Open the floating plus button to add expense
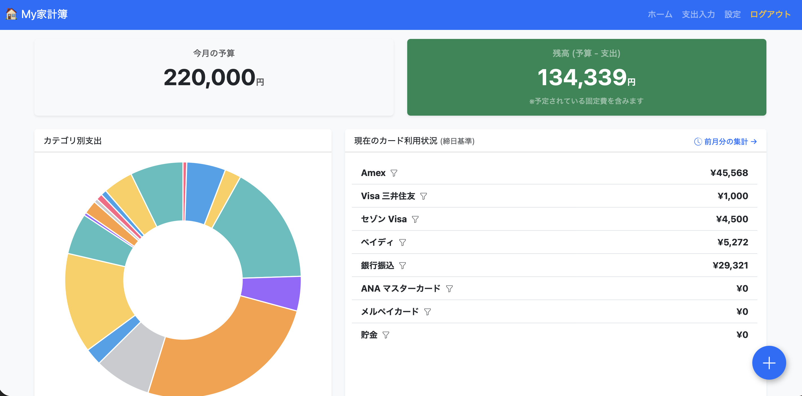Viewport: 802px width, 396px height. point(769,363)
